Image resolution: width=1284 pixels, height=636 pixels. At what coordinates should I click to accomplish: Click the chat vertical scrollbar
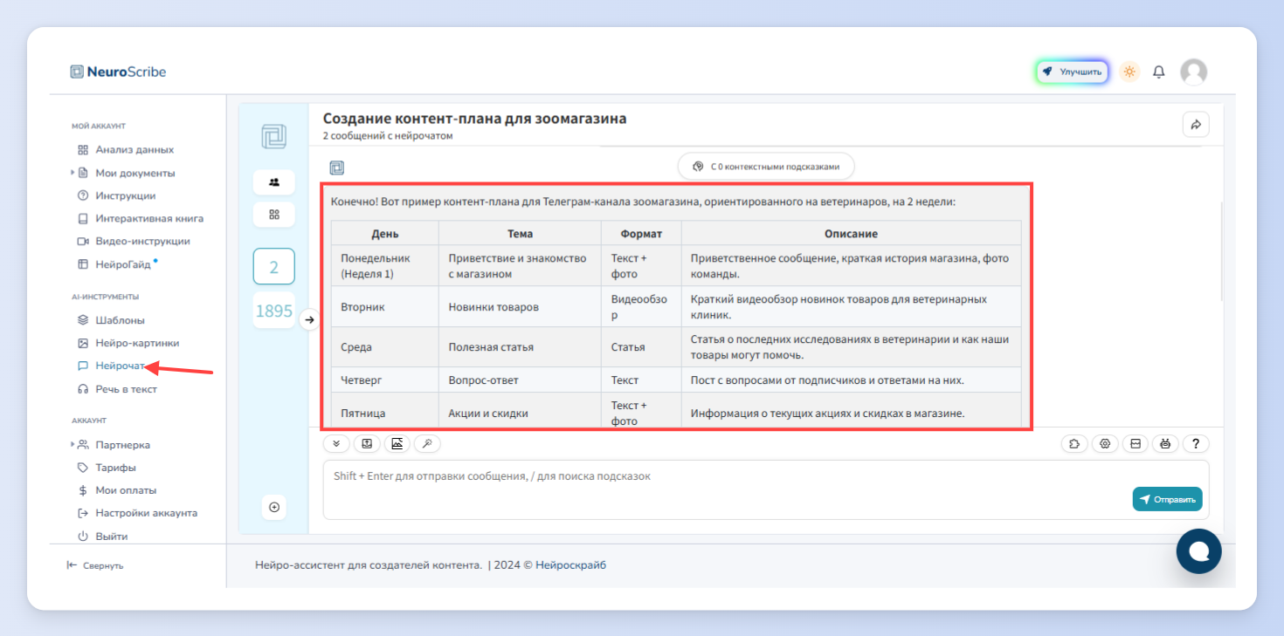1220,253
